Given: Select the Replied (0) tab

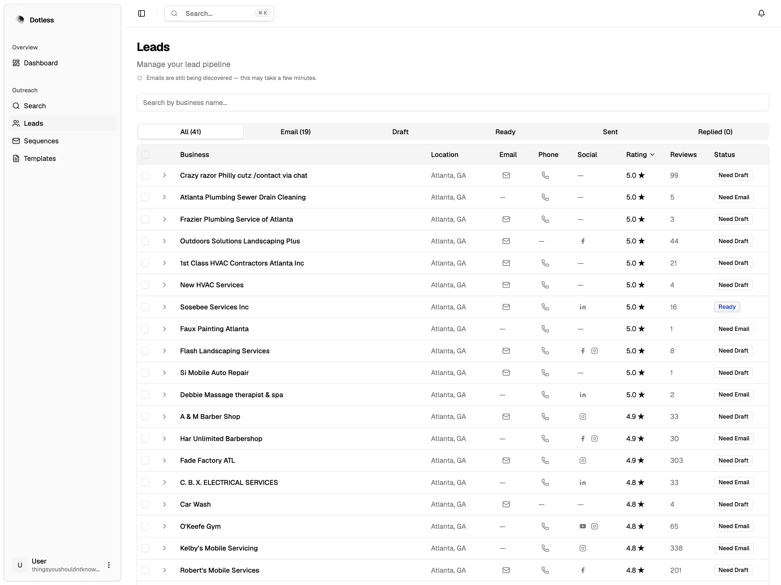Looking at the screenshot, I should (715, 132).
